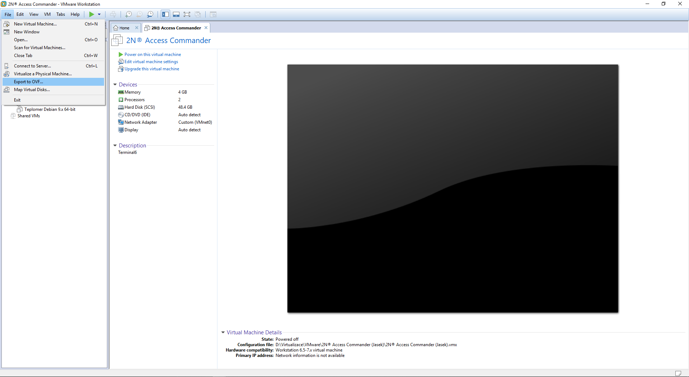689x377 pixels.
Task: Select the Hard Disk 48.4 GB value
Action: 185,107
